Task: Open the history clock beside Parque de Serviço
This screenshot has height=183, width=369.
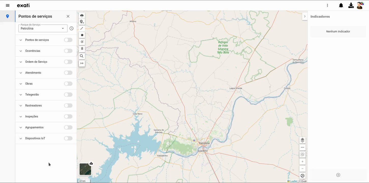Action: pos(72,28)
